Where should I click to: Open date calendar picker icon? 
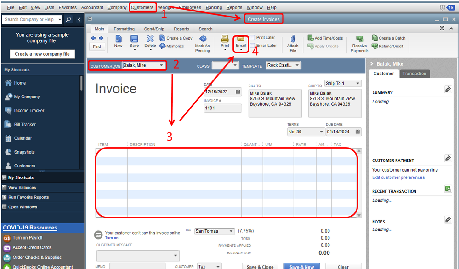pyautogui.click(x=238, y=92)
